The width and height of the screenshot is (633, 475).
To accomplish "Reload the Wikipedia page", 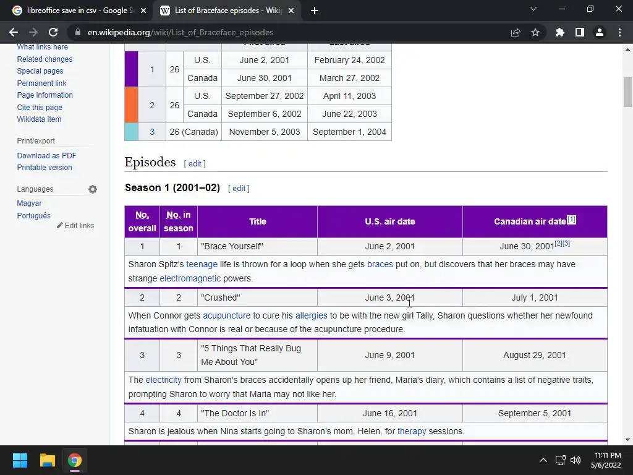I will click(x=53, y=32).
